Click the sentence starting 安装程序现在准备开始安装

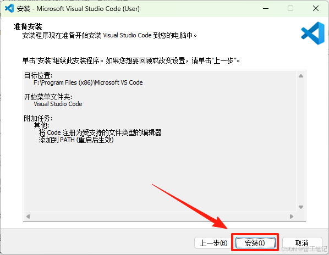pos(109,35)
